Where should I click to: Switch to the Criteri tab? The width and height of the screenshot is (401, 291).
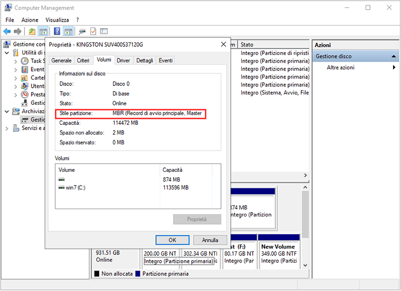tap(83, 60)
